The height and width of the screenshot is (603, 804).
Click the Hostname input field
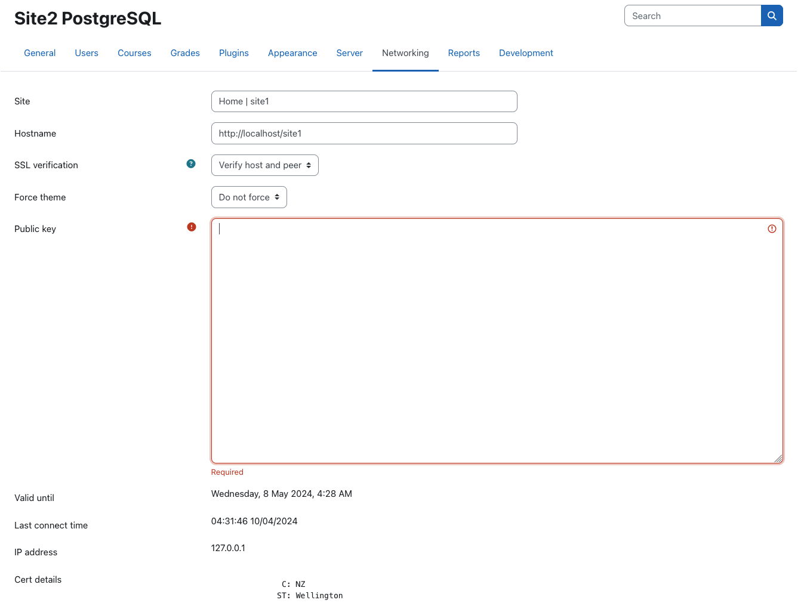coord(364,134)
